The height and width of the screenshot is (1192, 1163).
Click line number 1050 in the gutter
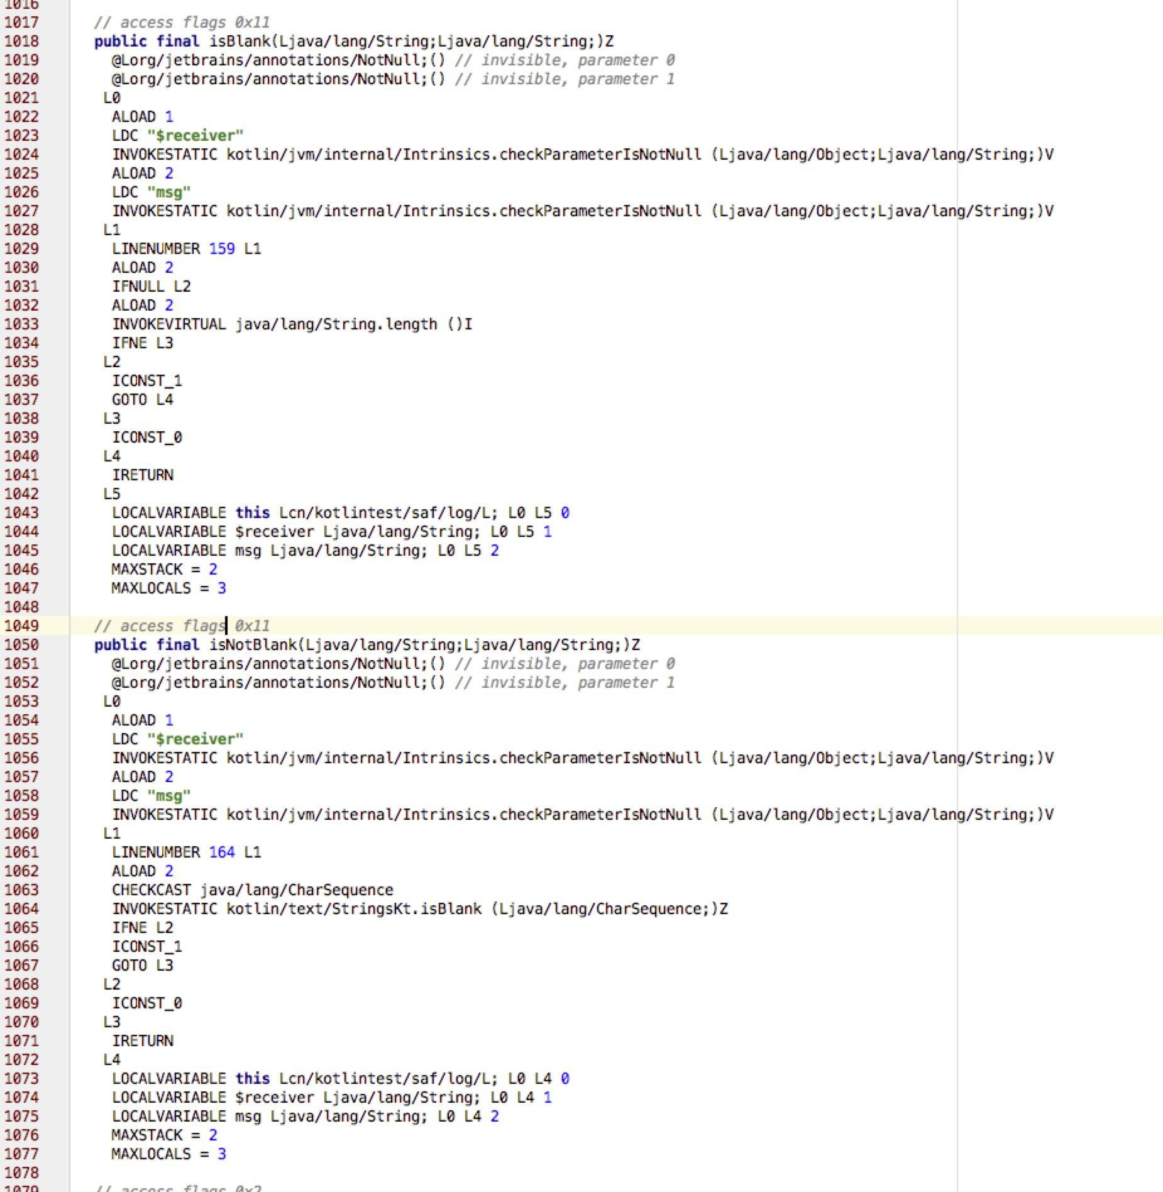point(21,645)
